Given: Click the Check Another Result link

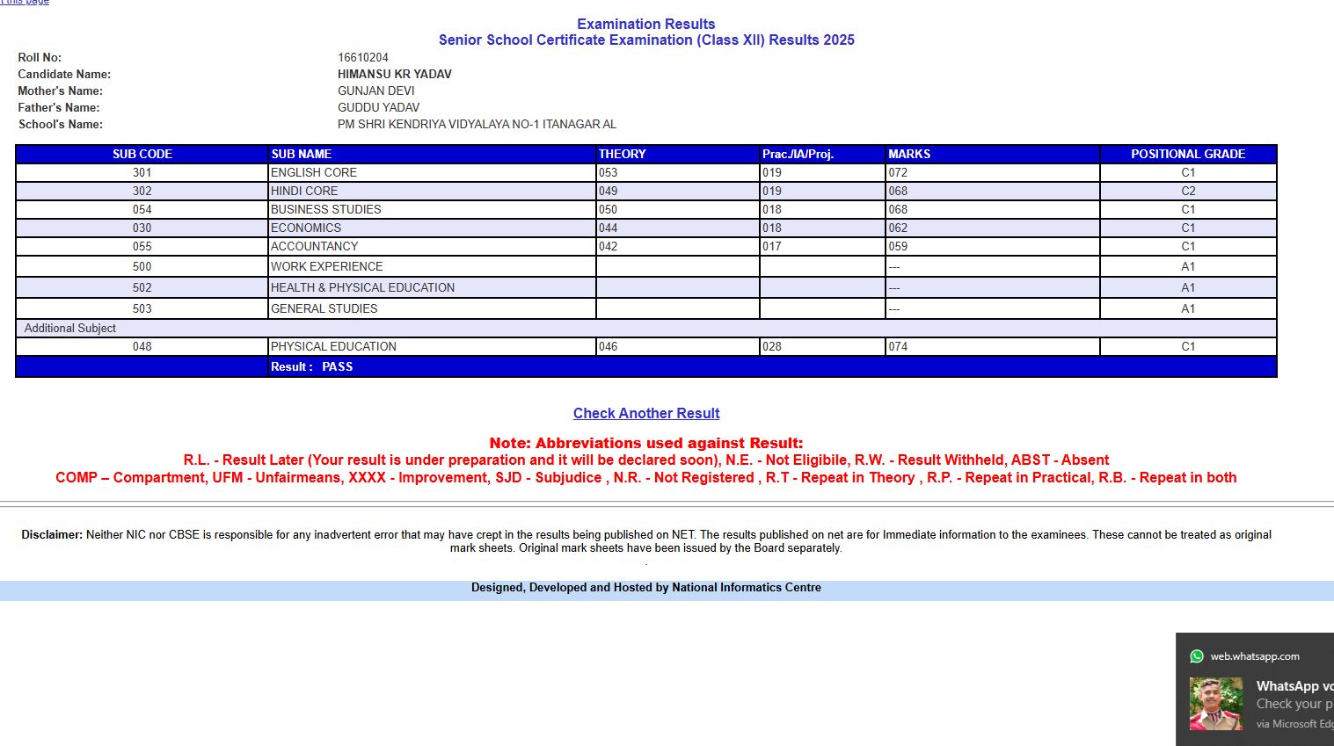Looking at the screenshot, I should (x=645, y=413).
